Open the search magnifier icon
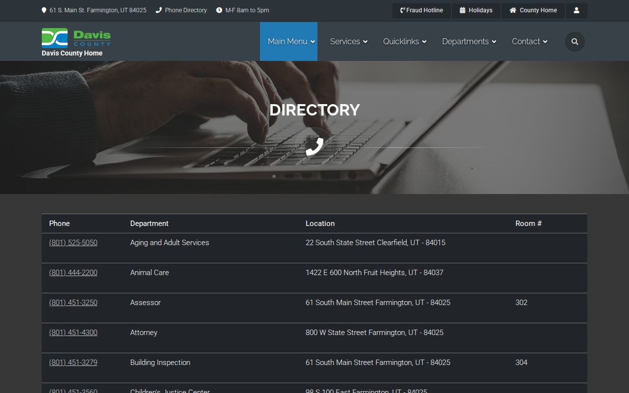This screenshot has width=629, height=393. [x=575, y=42]
